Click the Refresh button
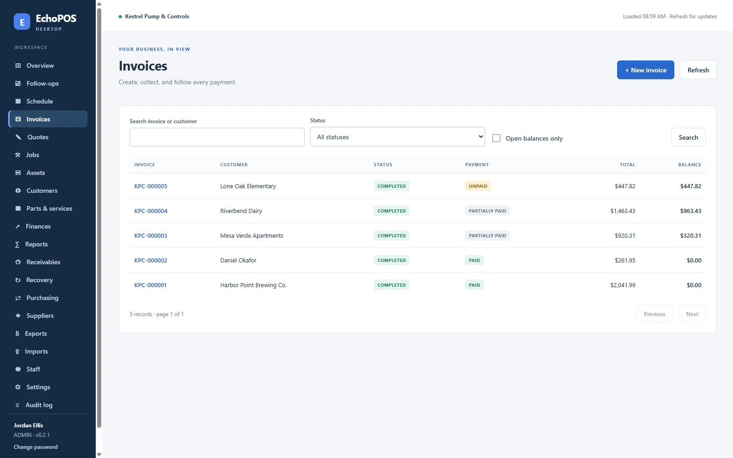Viewport: 733px width, 458px height. (x=698, y=70)
